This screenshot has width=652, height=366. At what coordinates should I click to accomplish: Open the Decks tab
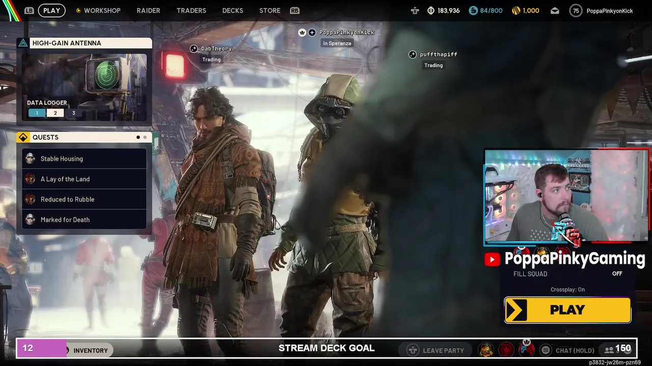(x=233, y=11)
